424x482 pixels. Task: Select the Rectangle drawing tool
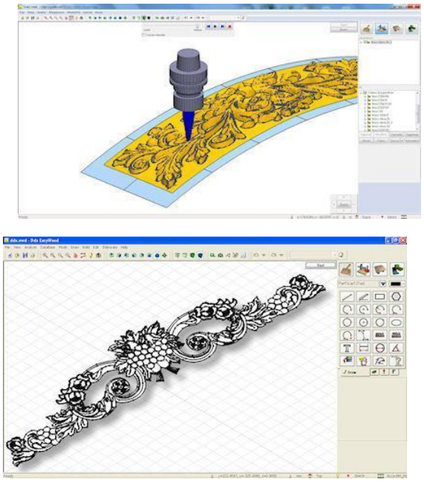pyautogui.click(x=380, y=296)
